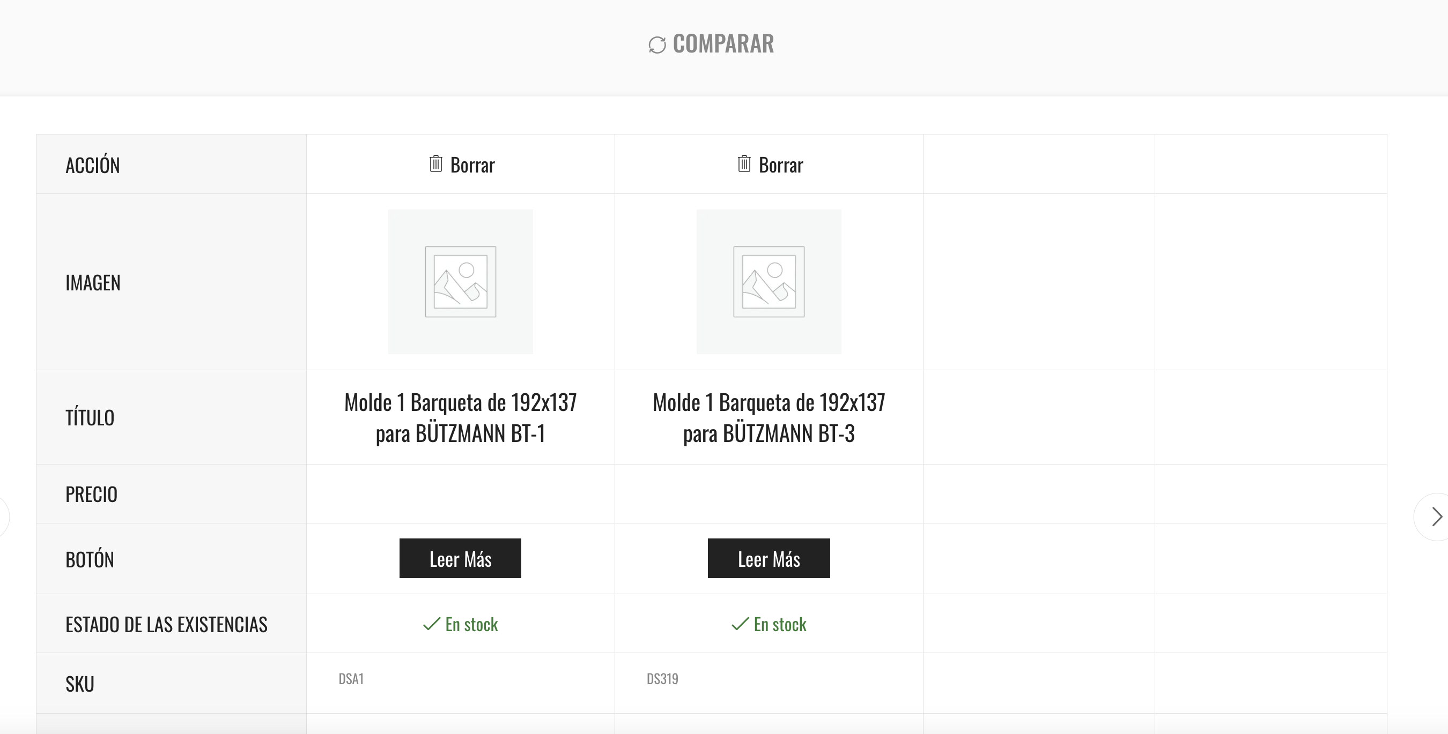Click the COMPARAR page heading
This screenshot has height=734, width=1448.
click(723, 44)
